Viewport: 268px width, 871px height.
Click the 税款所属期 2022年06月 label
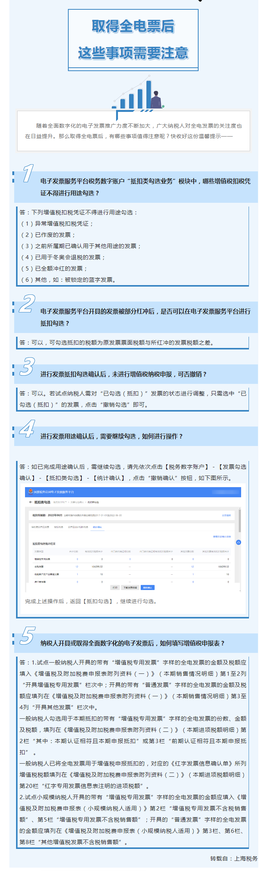point(47,515)
